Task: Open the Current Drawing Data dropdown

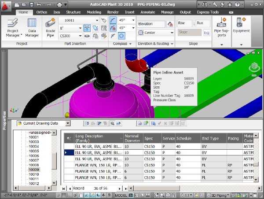Action: pos(68,123)
